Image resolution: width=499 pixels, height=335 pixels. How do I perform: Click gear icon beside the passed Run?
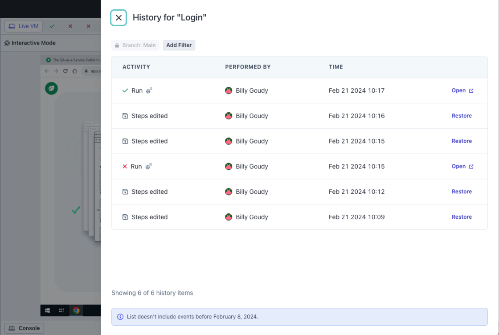(149, 90)
